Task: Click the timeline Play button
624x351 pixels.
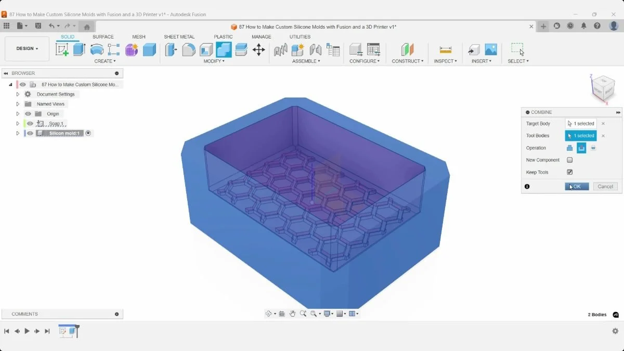Action: point(27,331)
